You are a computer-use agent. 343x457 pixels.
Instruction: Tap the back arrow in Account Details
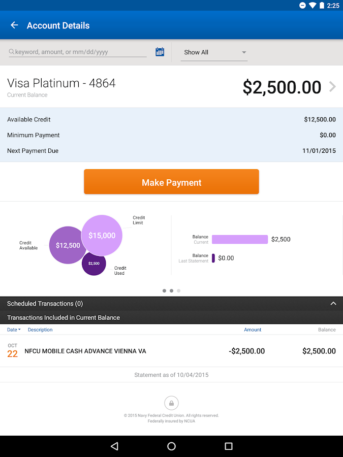(x=14, y=25)
